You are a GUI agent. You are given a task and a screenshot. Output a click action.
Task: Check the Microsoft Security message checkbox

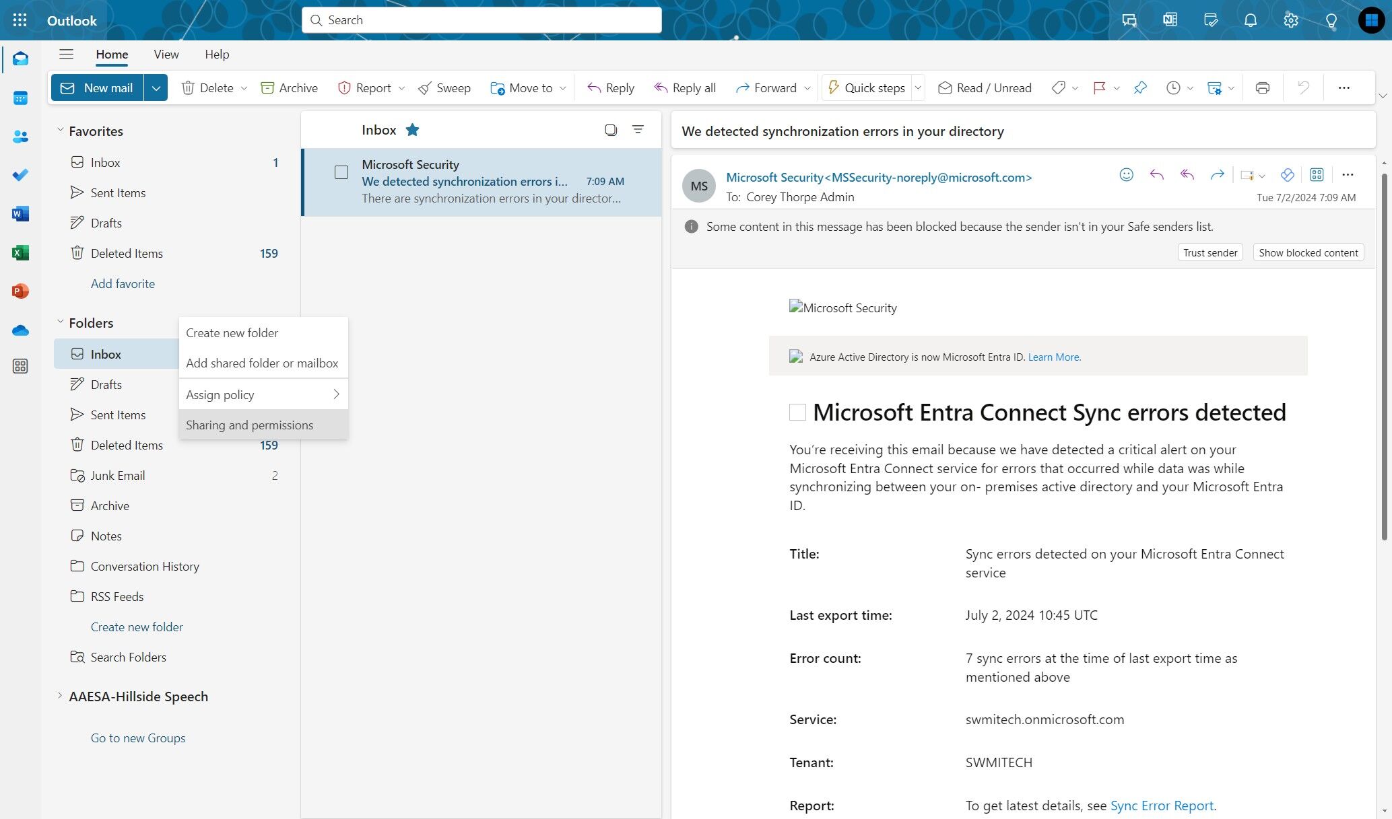pyautogui.click(x=341, y=172)
